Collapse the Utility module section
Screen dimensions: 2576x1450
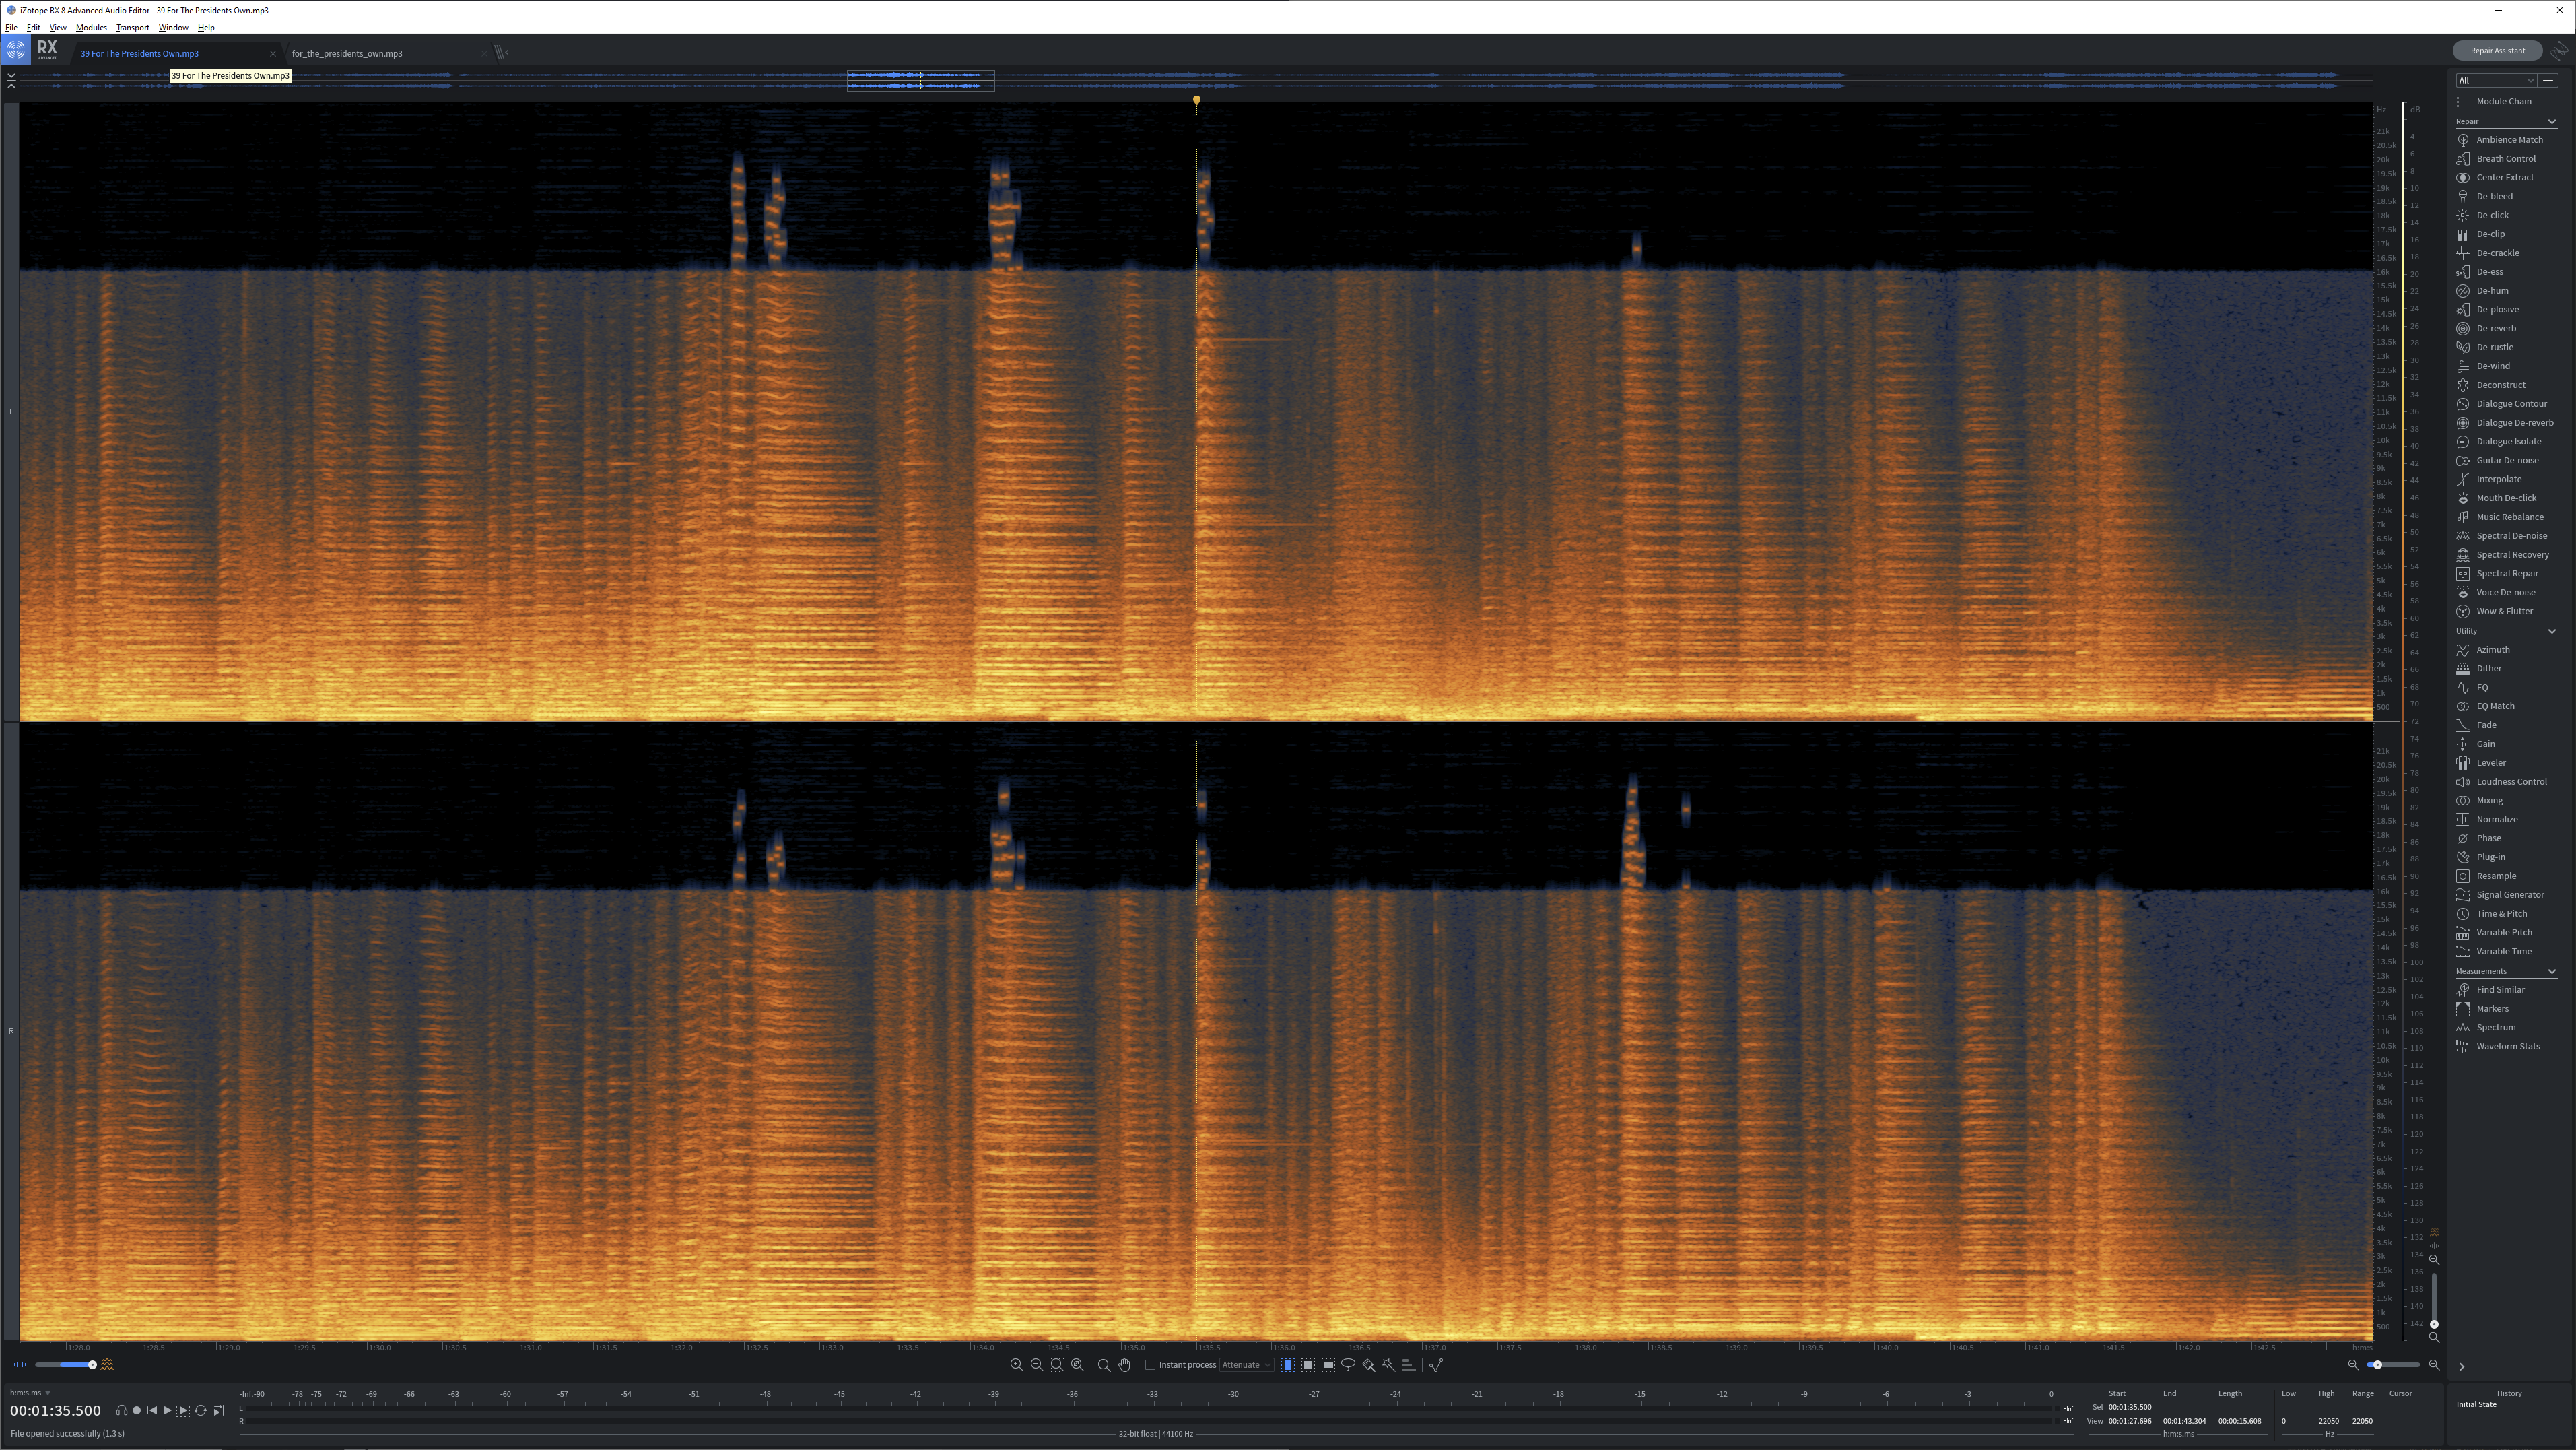[x=2551, y=631]
